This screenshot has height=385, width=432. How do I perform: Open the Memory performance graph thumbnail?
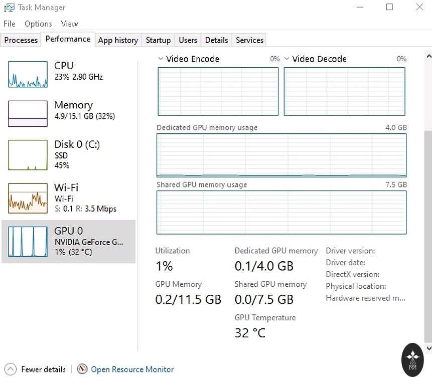(x=27, y=113)
